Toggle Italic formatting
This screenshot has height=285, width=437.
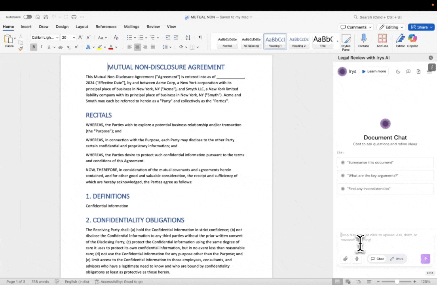click(41, 47)
